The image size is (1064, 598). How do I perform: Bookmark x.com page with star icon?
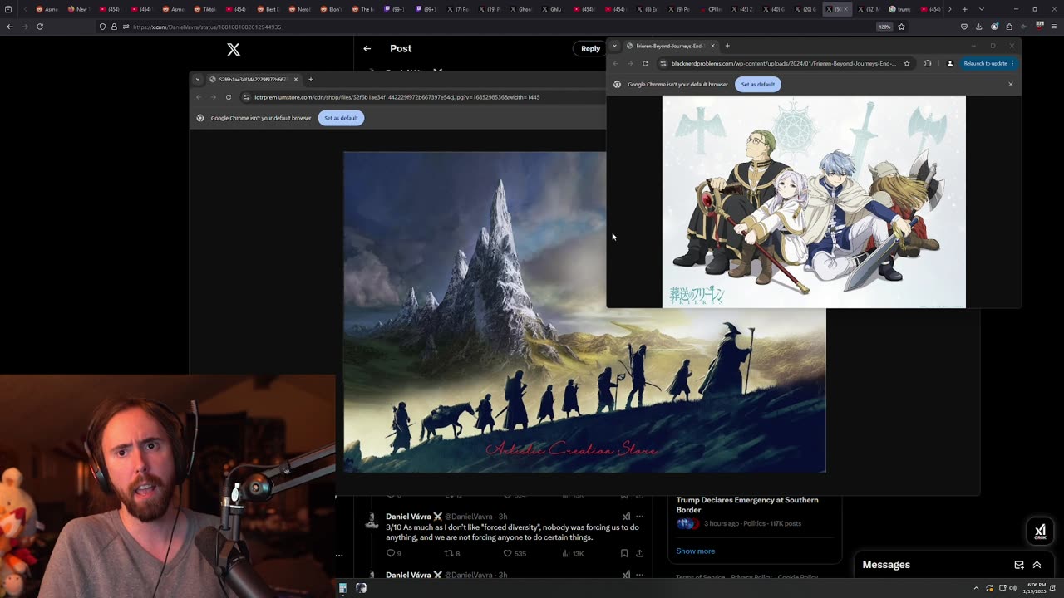(901, 27)
